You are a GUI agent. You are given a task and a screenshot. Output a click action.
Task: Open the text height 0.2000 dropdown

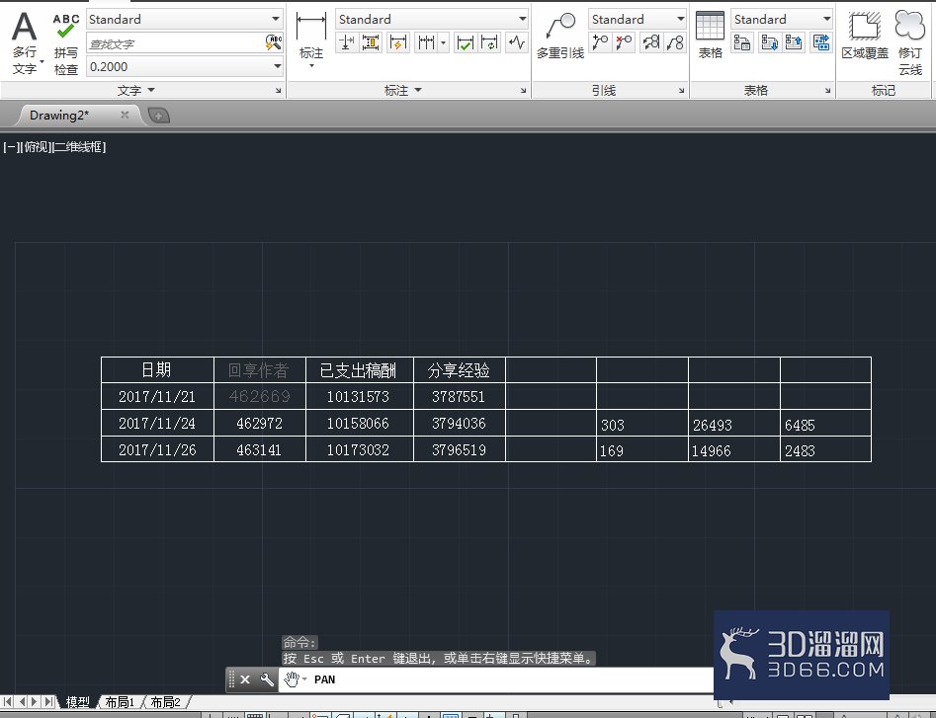[277, 66]
